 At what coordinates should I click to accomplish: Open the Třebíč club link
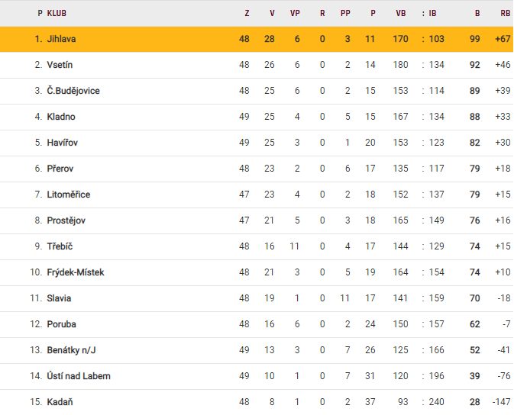[x=60, y=246]
